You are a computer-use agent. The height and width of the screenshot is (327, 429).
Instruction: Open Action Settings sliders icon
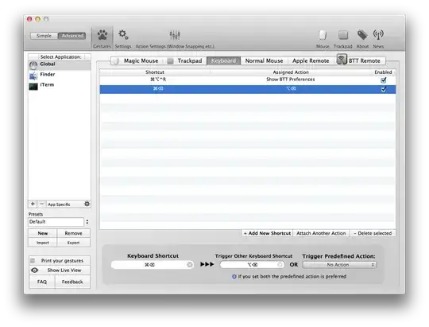[175, 35]
